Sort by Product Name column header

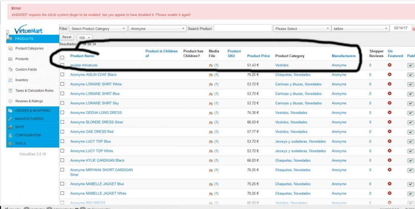coord(82,56)
